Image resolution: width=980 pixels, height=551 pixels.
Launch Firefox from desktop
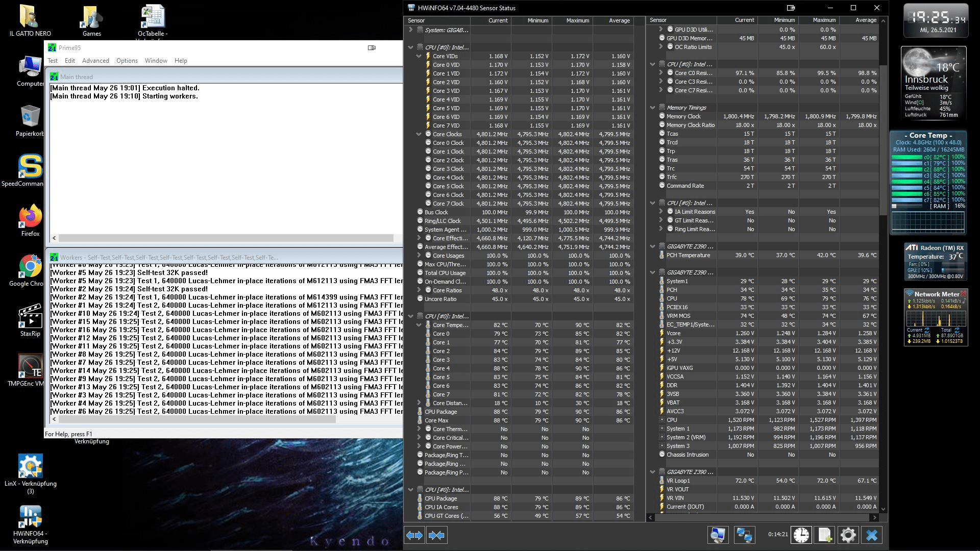[30, 220]
